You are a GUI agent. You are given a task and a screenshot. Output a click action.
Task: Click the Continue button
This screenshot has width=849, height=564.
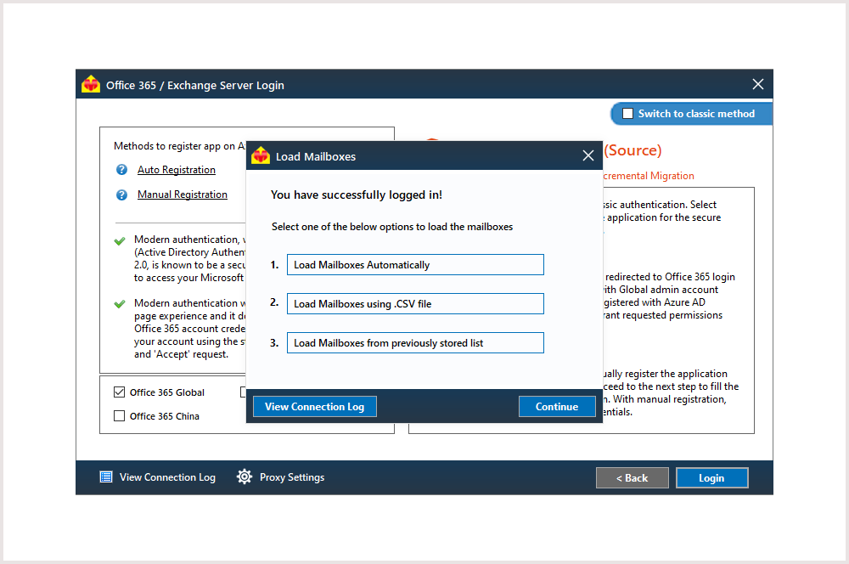[557, 407]
